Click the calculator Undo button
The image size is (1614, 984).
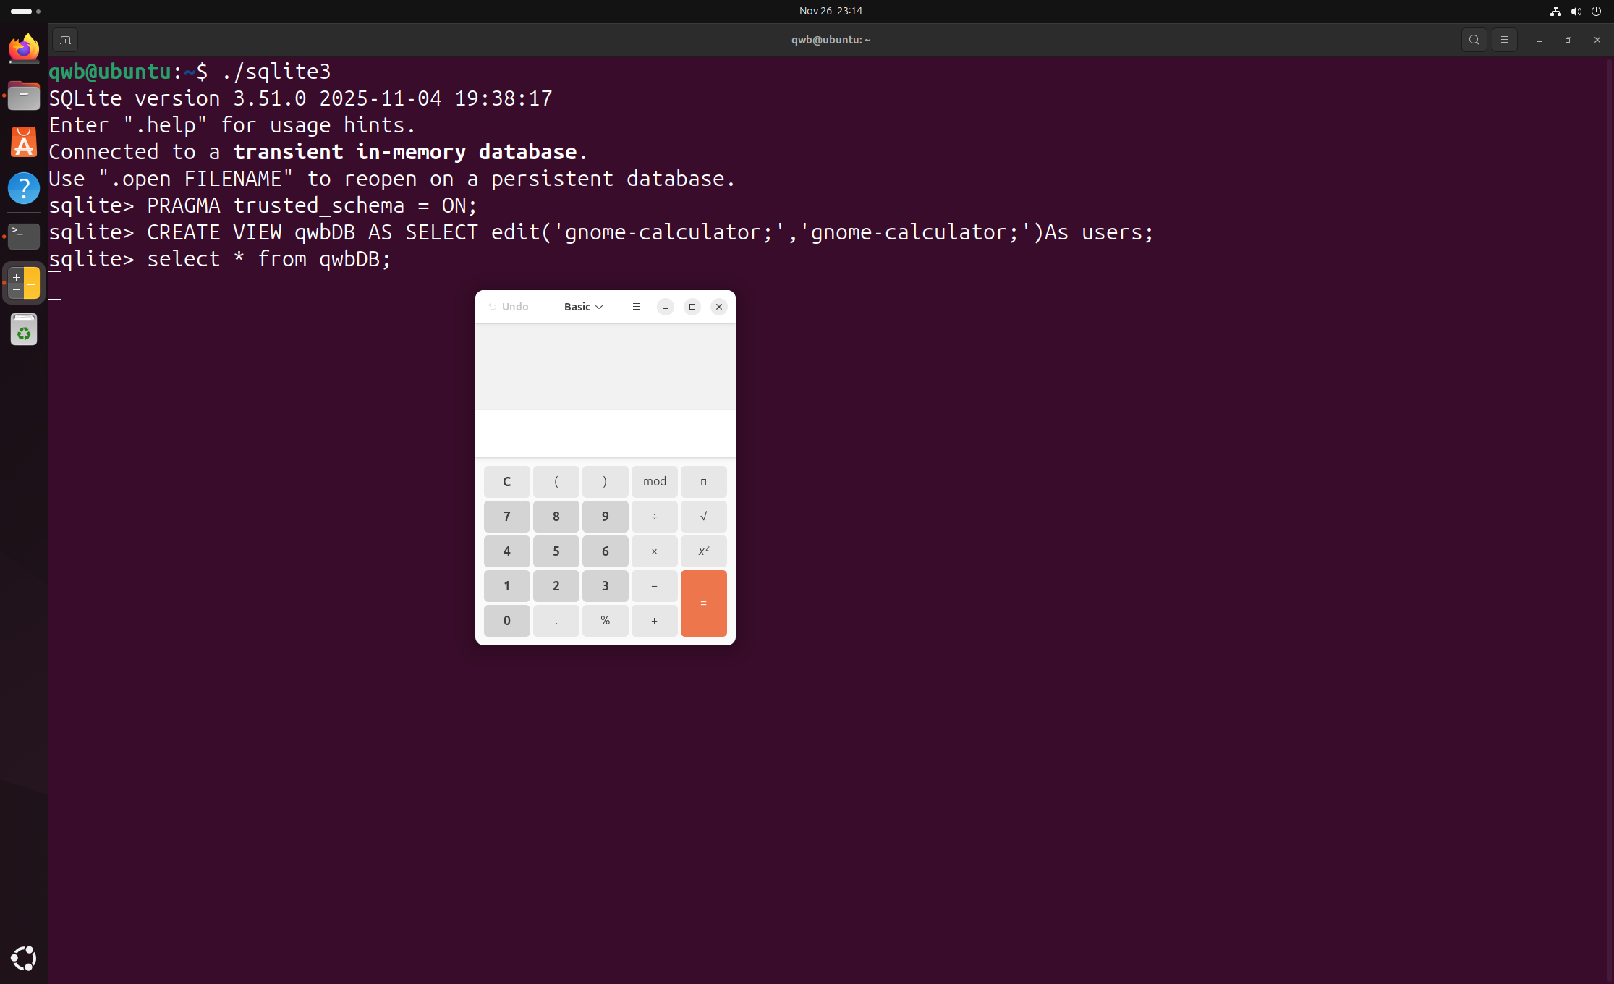(509, 307)
